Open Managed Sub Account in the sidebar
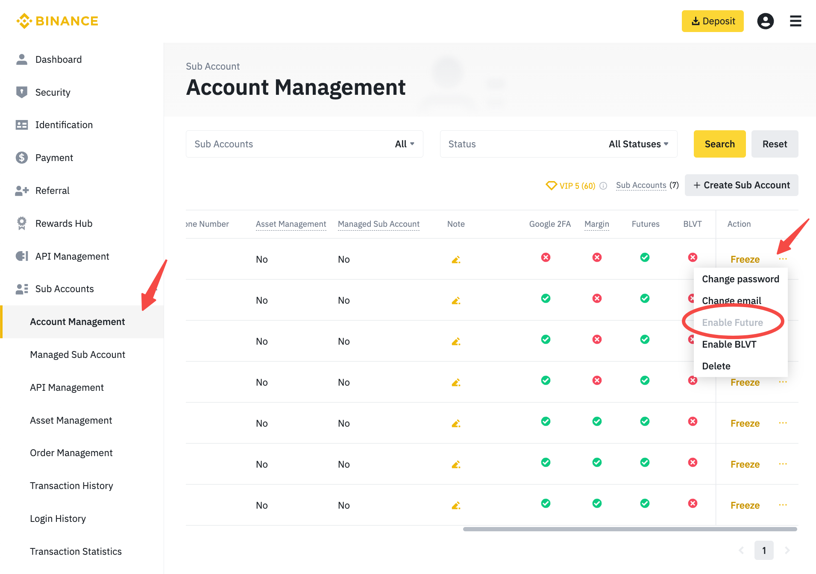This screenshot has height=574, width=816. click(x=77, y=355)
